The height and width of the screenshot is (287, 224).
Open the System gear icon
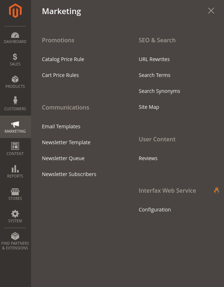pyautogui.click(x=15, y=214)
